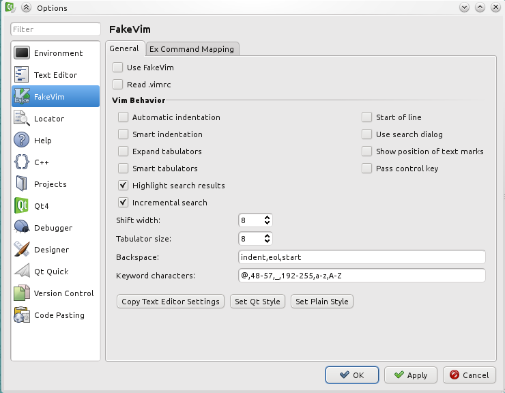Enable Start of line checkbox
The image size is (505, 393).
(x=367, y=117)
